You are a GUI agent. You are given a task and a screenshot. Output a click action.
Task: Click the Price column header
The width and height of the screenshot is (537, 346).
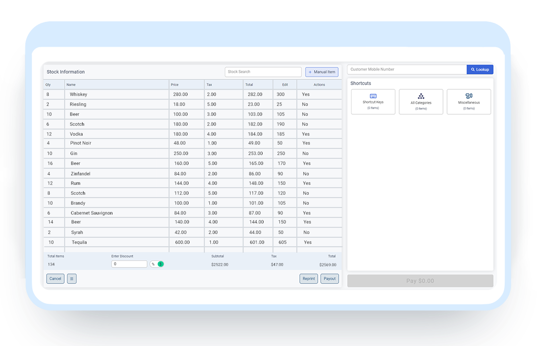175,85
